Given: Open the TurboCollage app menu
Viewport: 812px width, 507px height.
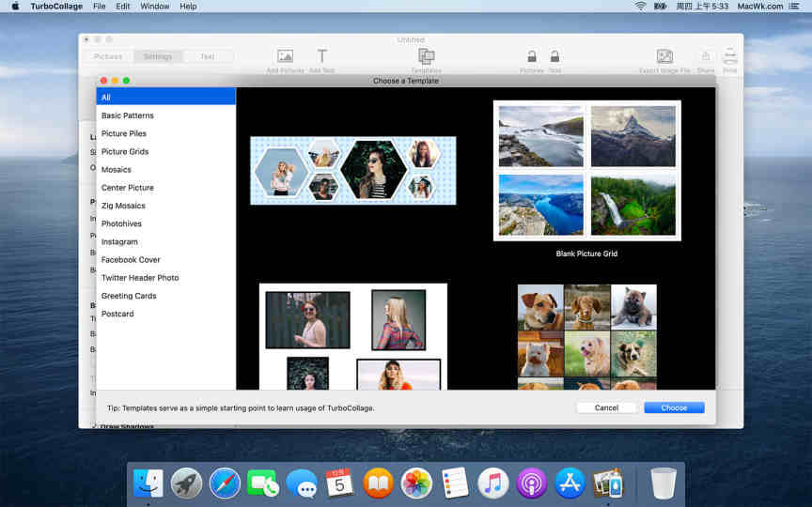Looking at the screenshot, I should (x=56, y=7).
